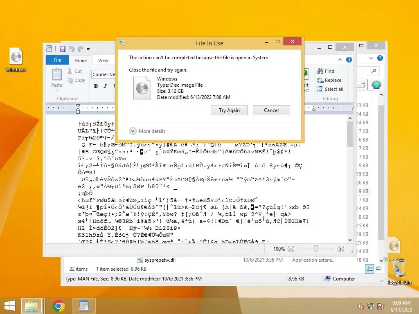Image resolution: width=419 pixels, height=314 pixels.
Task: Click the Explorer search magnifier icon
Action: pyautogui.click(x=374, y=71)
